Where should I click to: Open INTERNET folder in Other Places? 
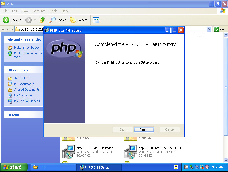(x=21, y=78)
